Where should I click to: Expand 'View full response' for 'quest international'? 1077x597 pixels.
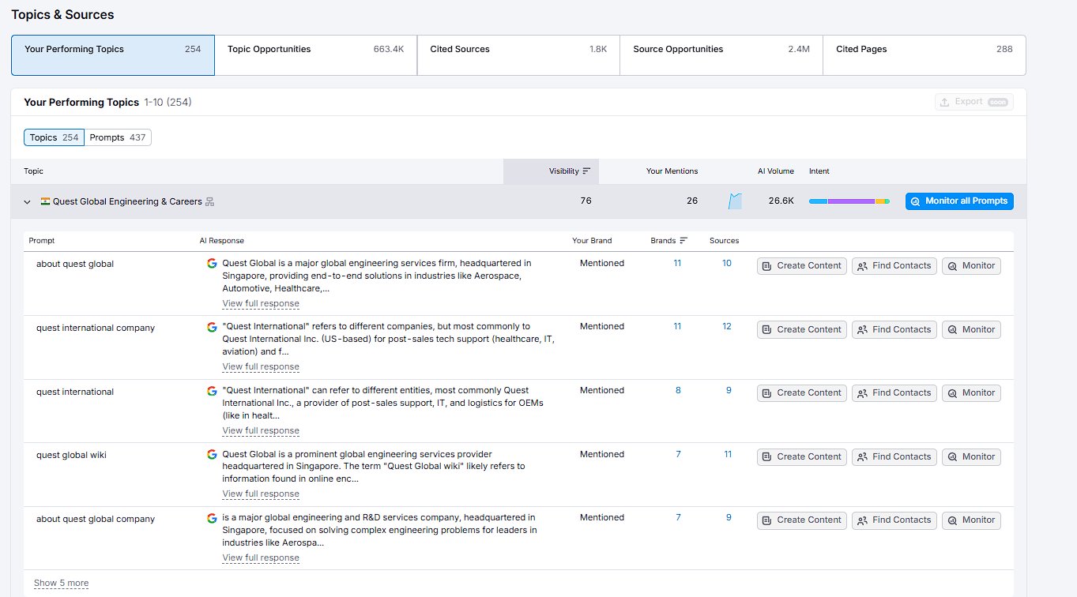click(x=261, y=430)
